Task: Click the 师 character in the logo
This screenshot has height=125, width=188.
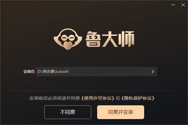Action: tap(126, 39)
